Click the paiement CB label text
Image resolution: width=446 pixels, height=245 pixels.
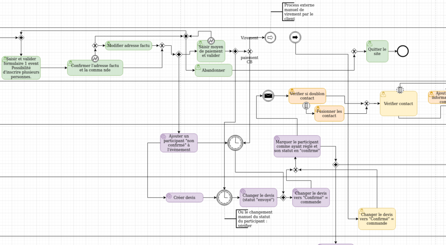[x=250, y=59]
